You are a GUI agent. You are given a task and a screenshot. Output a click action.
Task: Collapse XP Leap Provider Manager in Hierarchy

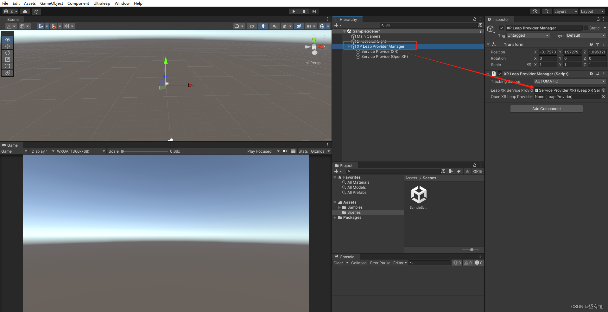coord(349,46)
